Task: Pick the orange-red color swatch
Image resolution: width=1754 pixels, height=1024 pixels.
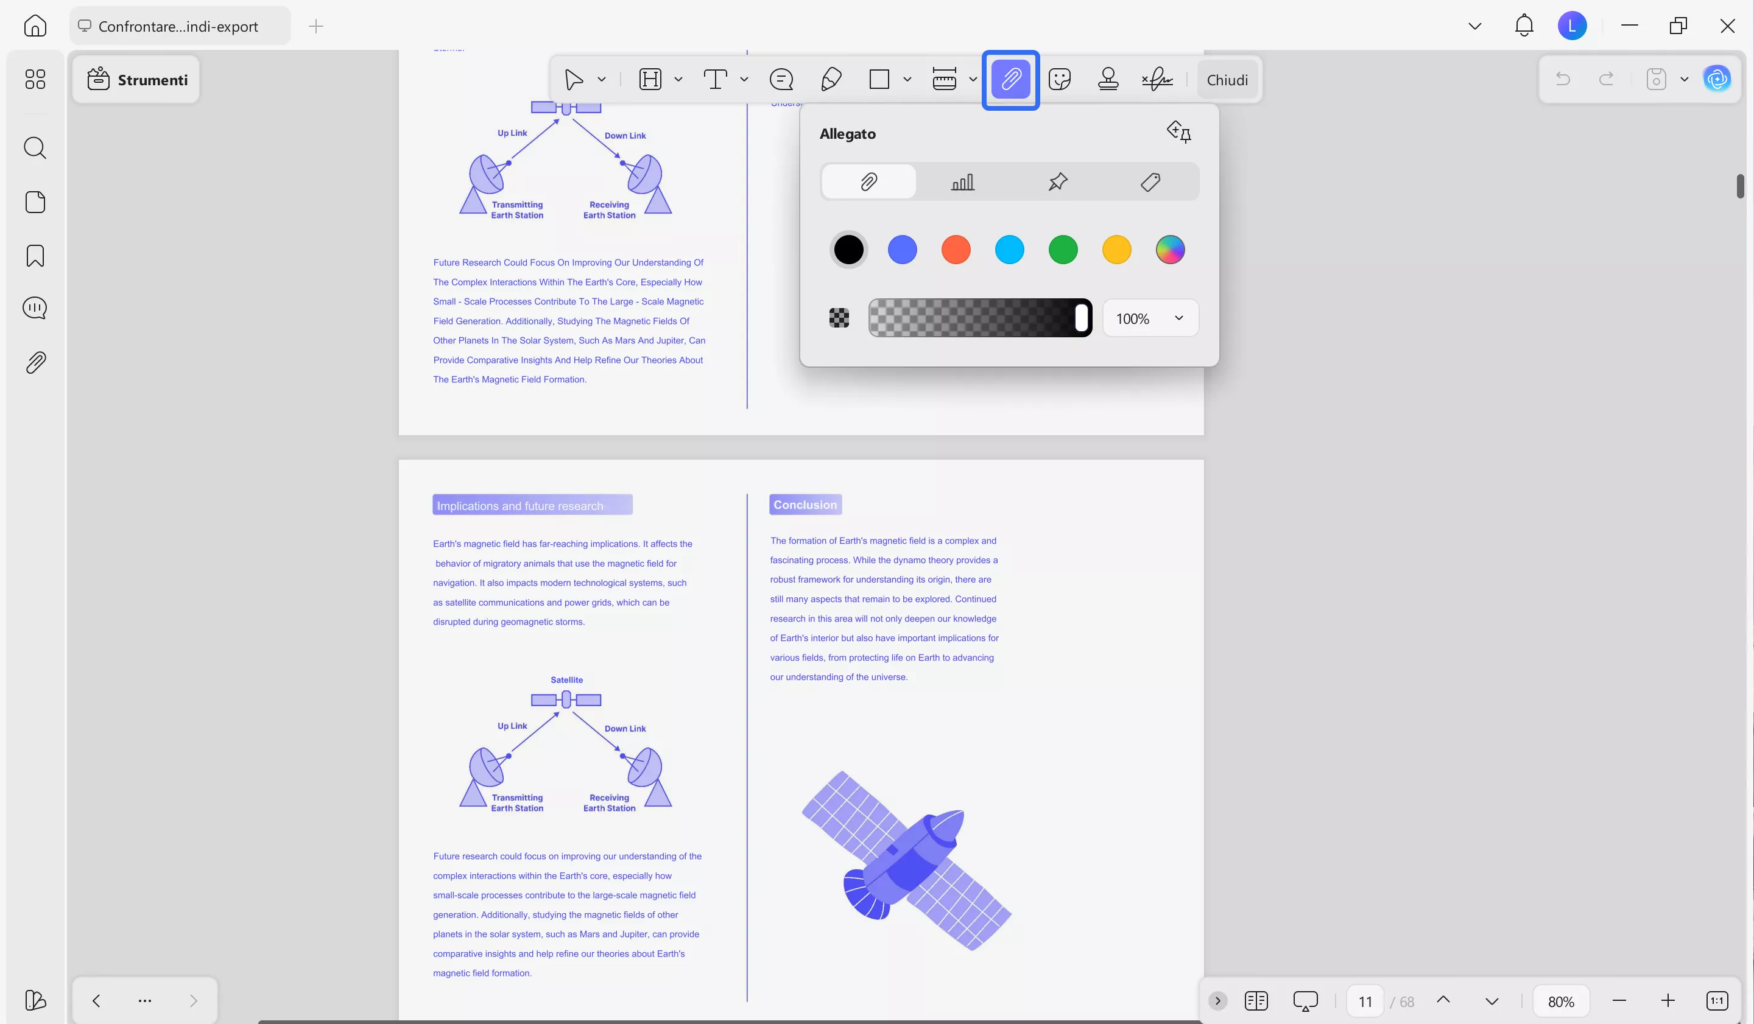Action: click(x=956, y=250)
